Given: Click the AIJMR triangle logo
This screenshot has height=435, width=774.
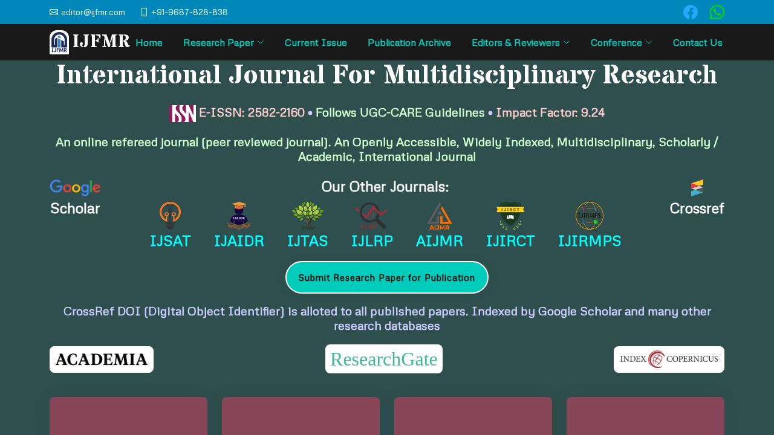Looking at the screenshot, I should pyautogui.click(x=440, y=216).
